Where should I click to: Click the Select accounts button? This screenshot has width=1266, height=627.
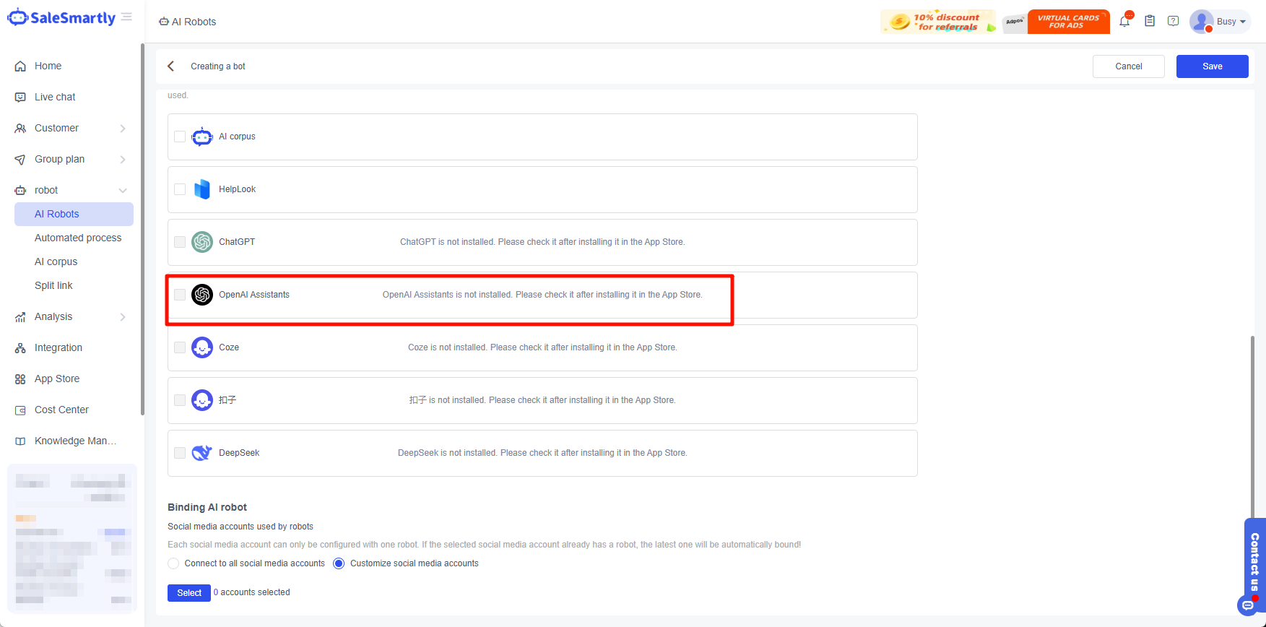point(189,593)
